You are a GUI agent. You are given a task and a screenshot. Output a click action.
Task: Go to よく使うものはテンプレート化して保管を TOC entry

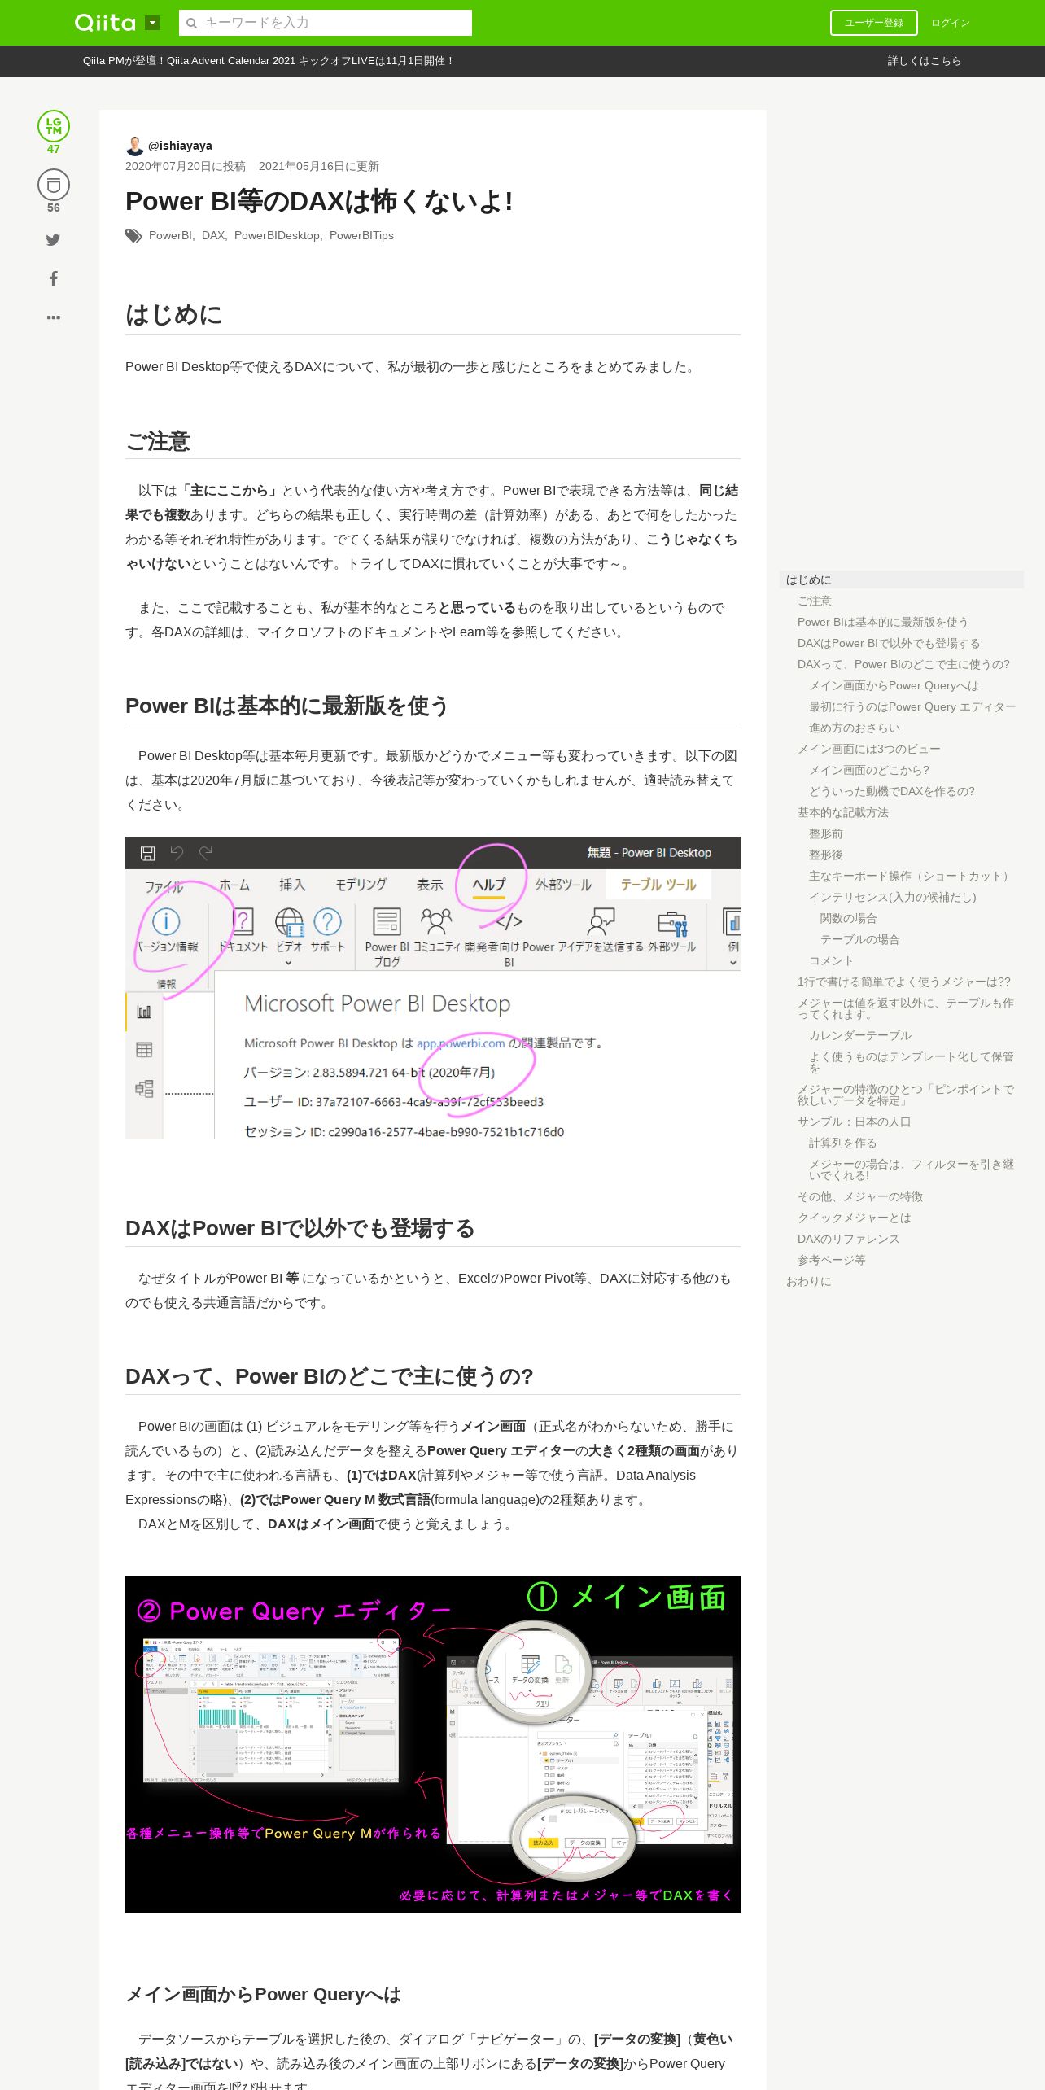point(912,1061)
